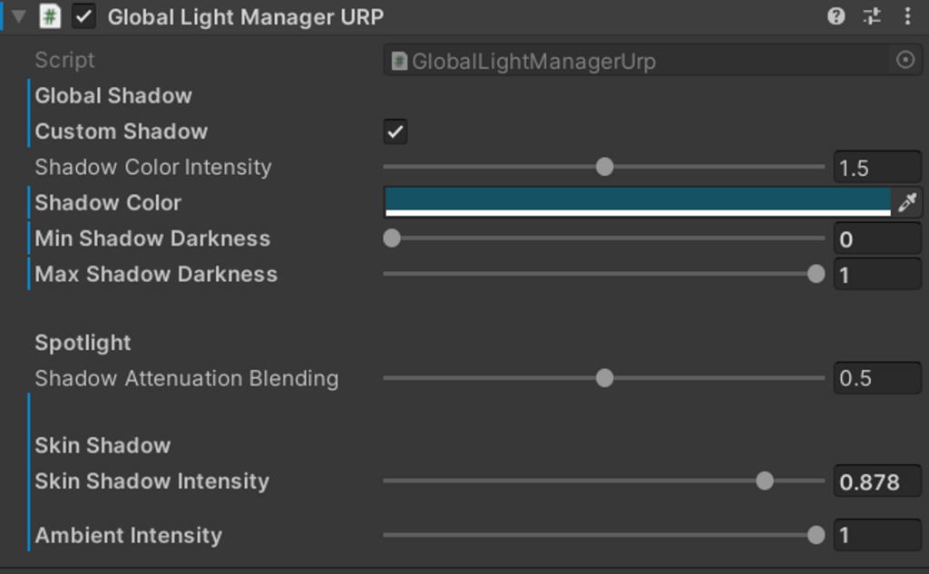929x574 pixels.
Task: Open the three-dot component context menu
Action: point(907,16)
